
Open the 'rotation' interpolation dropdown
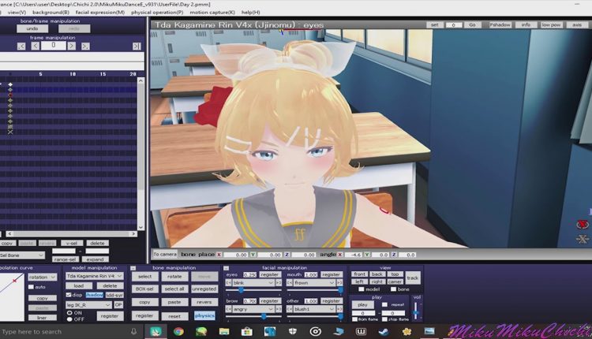pos(43,278)
